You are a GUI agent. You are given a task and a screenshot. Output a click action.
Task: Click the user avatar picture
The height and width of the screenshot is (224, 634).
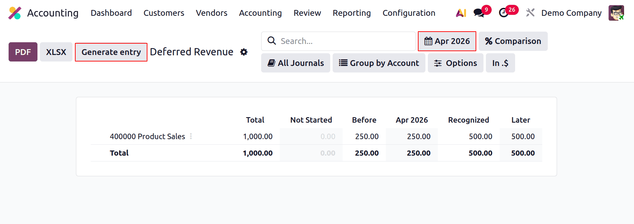click(x=616, y=13)
